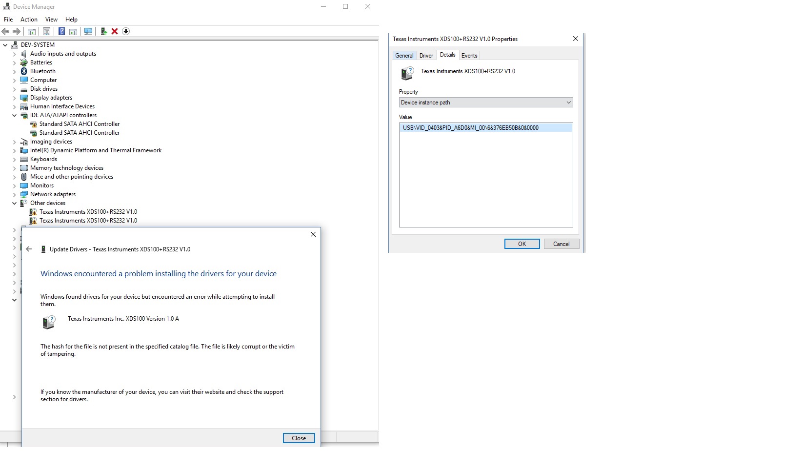
Task: Switch to the Events tab in Properties
Action: click(x=469, y=56)
